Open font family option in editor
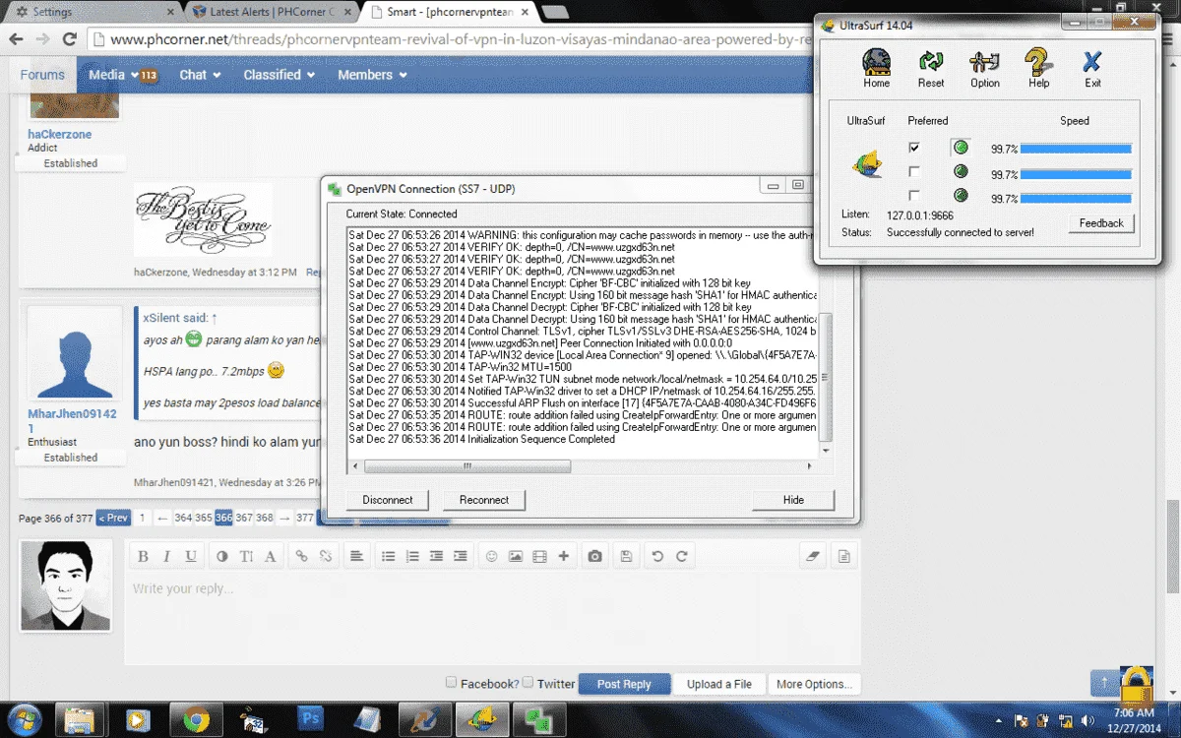The height and width of the screenshot is (738, 1181). point(271,556)
